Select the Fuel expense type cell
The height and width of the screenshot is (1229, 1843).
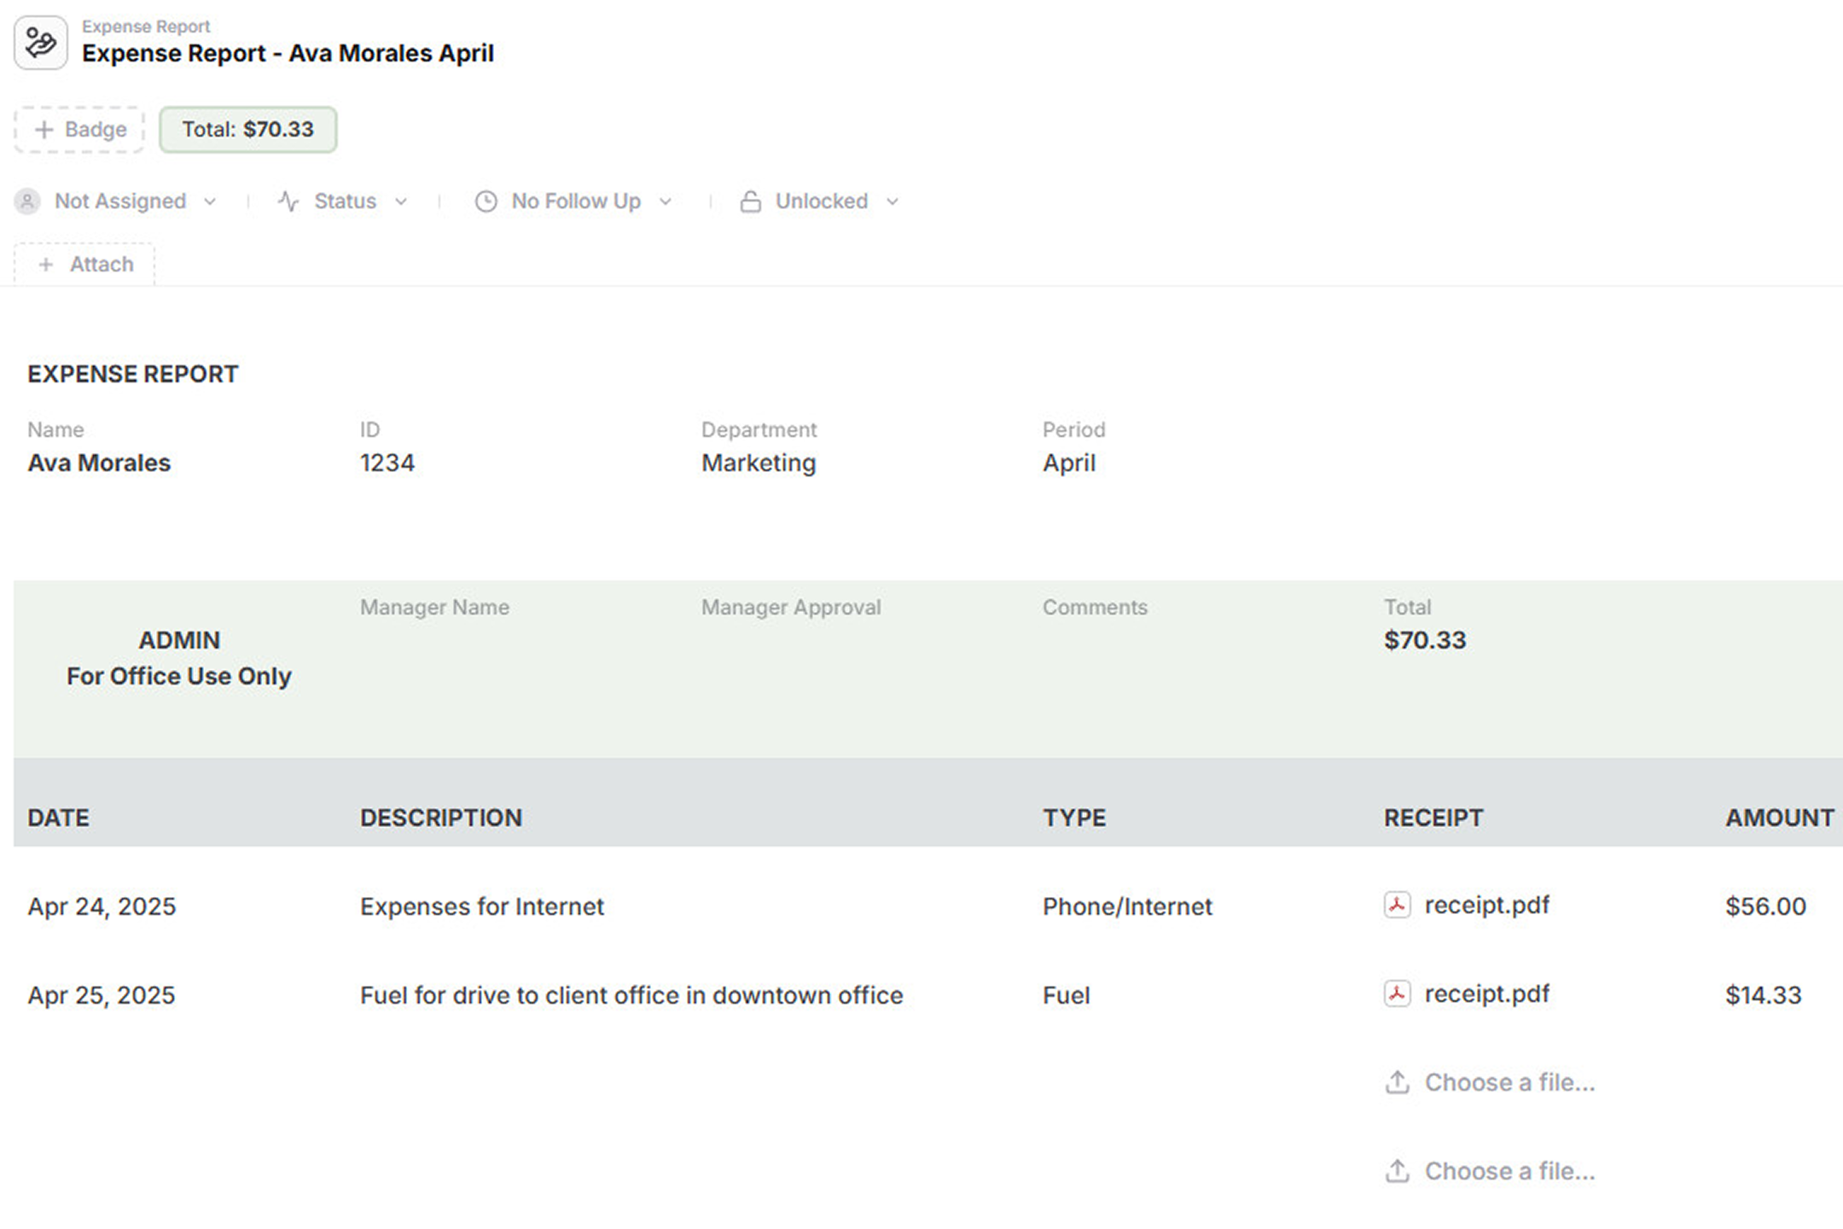(1067, 995)
